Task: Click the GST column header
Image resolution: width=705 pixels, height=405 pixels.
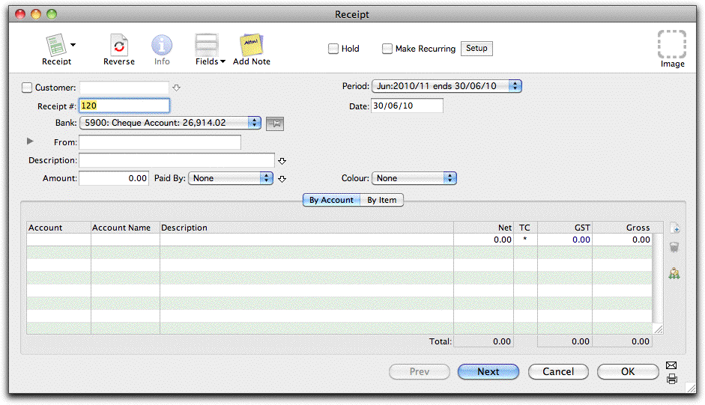Action: [565, 228]
